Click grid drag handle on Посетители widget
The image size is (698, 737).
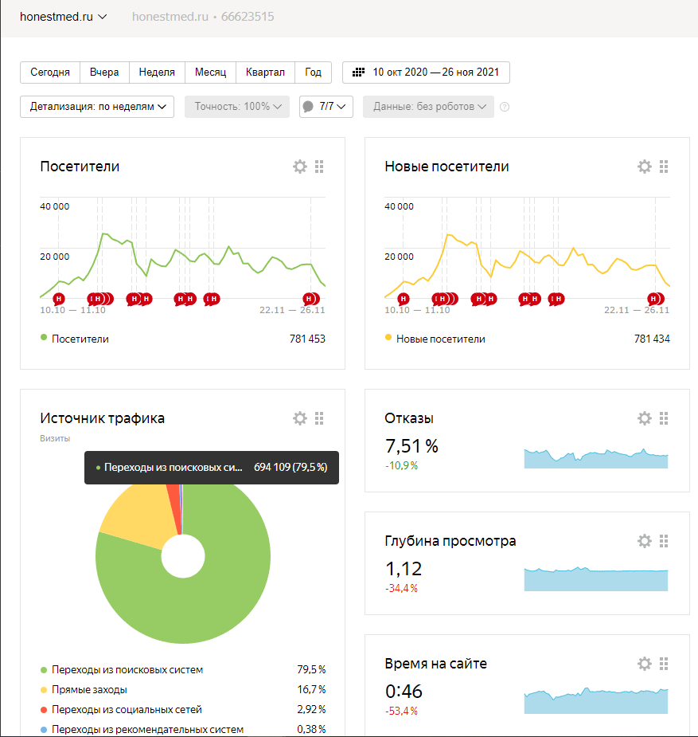click(x=319, y=167)
